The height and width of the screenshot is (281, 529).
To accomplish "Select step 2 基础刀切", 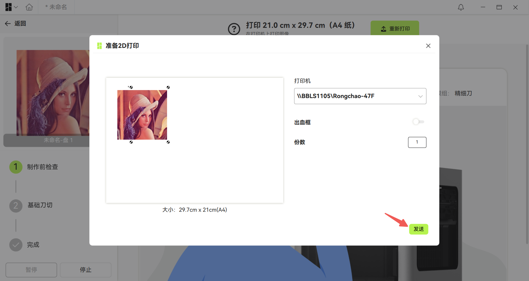I will 31,205.
